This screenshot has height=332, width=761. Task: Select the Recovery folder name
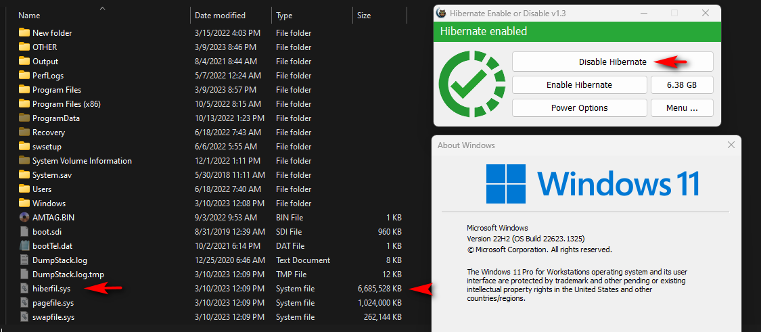[49, 133]
